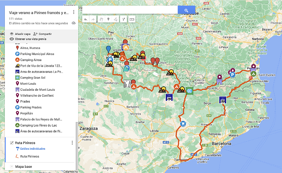Select Camping Les Rives du Lac entry

[x=39, y=125]
